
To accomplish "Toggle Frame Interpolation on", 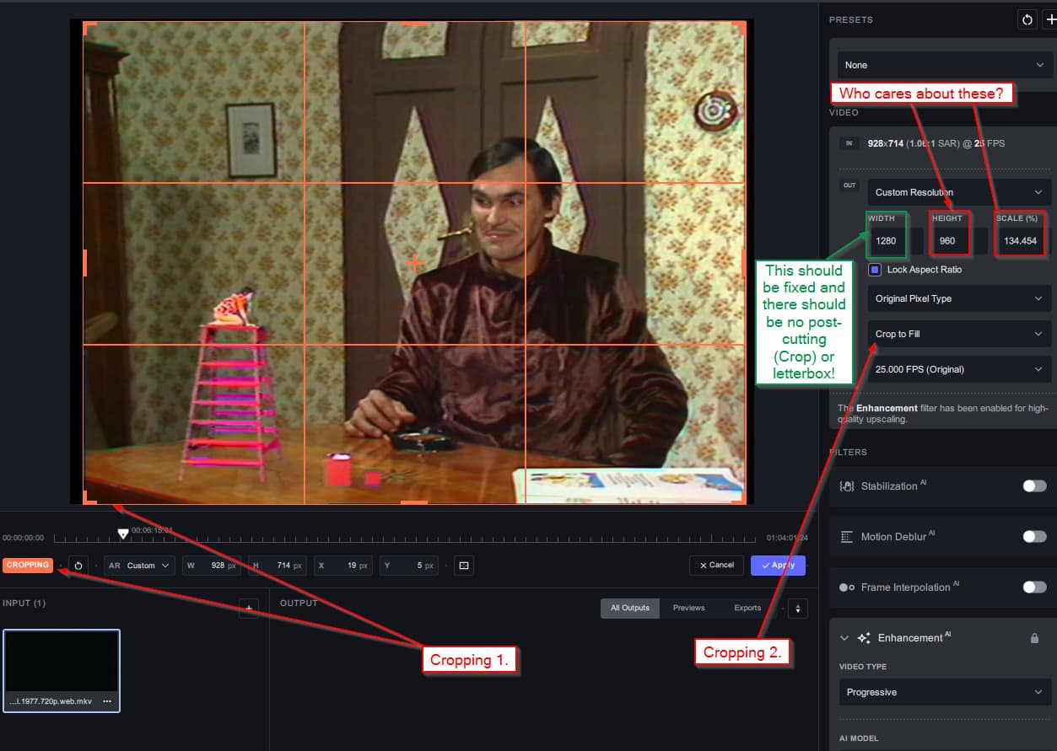I will tap(1033, 587).
